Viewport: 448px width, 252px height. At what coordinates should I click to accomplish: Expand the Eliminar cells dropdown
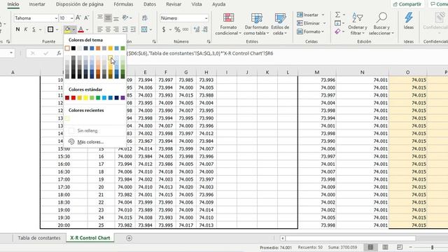(x=324, y=23)
